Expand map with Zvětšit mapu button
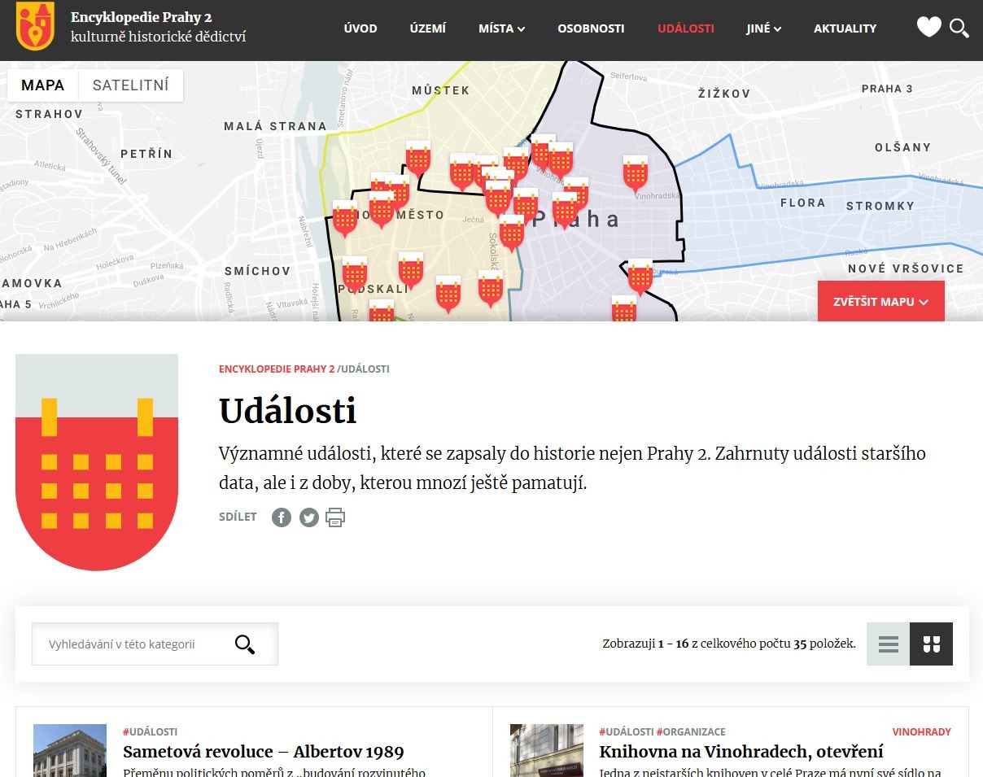This screenshot has width=983, height=777. pyautogui.click(x=880, y=301)
